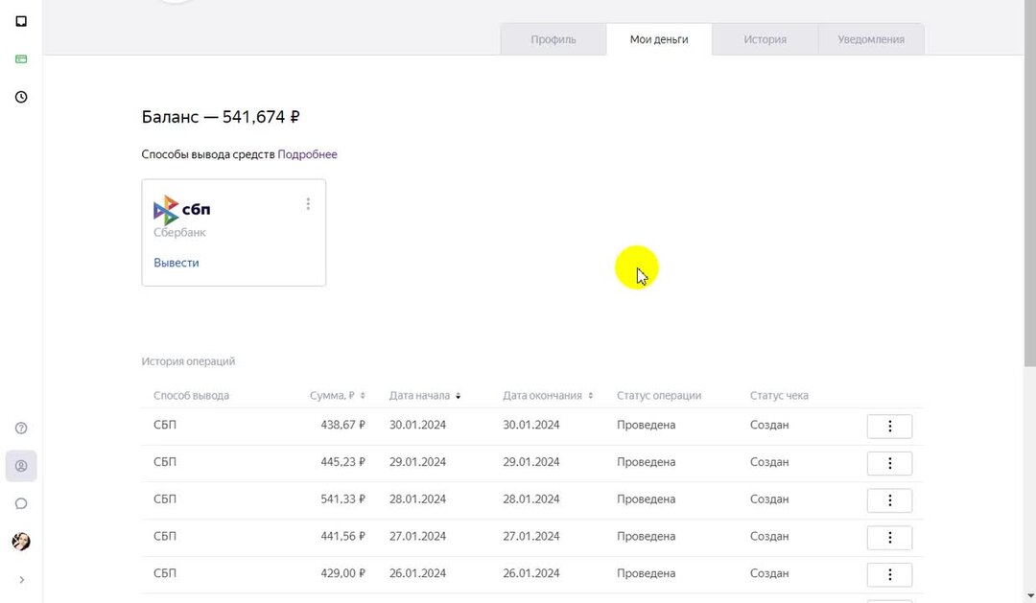Click the user avatar photo
1036x603 pixels.
[x=21, y=542]
